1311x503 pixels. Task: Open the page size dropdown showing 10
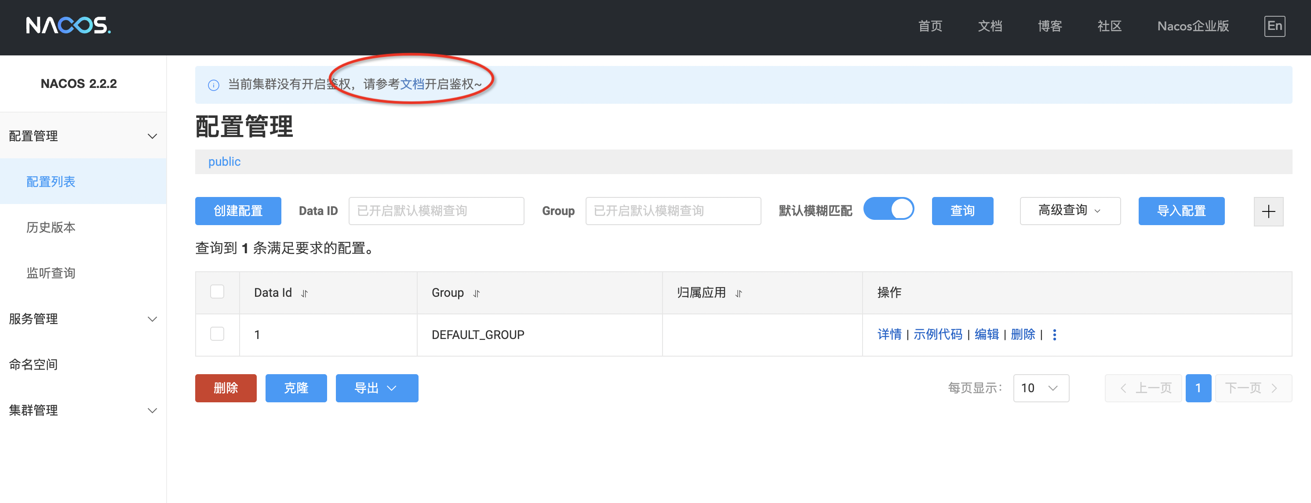coord(1040,388)
